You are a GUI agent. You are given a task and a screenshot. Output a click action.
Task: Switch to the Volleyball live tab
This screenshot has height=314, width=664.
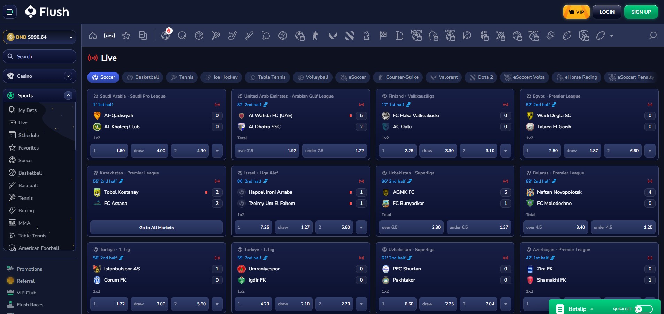[313, 77]
